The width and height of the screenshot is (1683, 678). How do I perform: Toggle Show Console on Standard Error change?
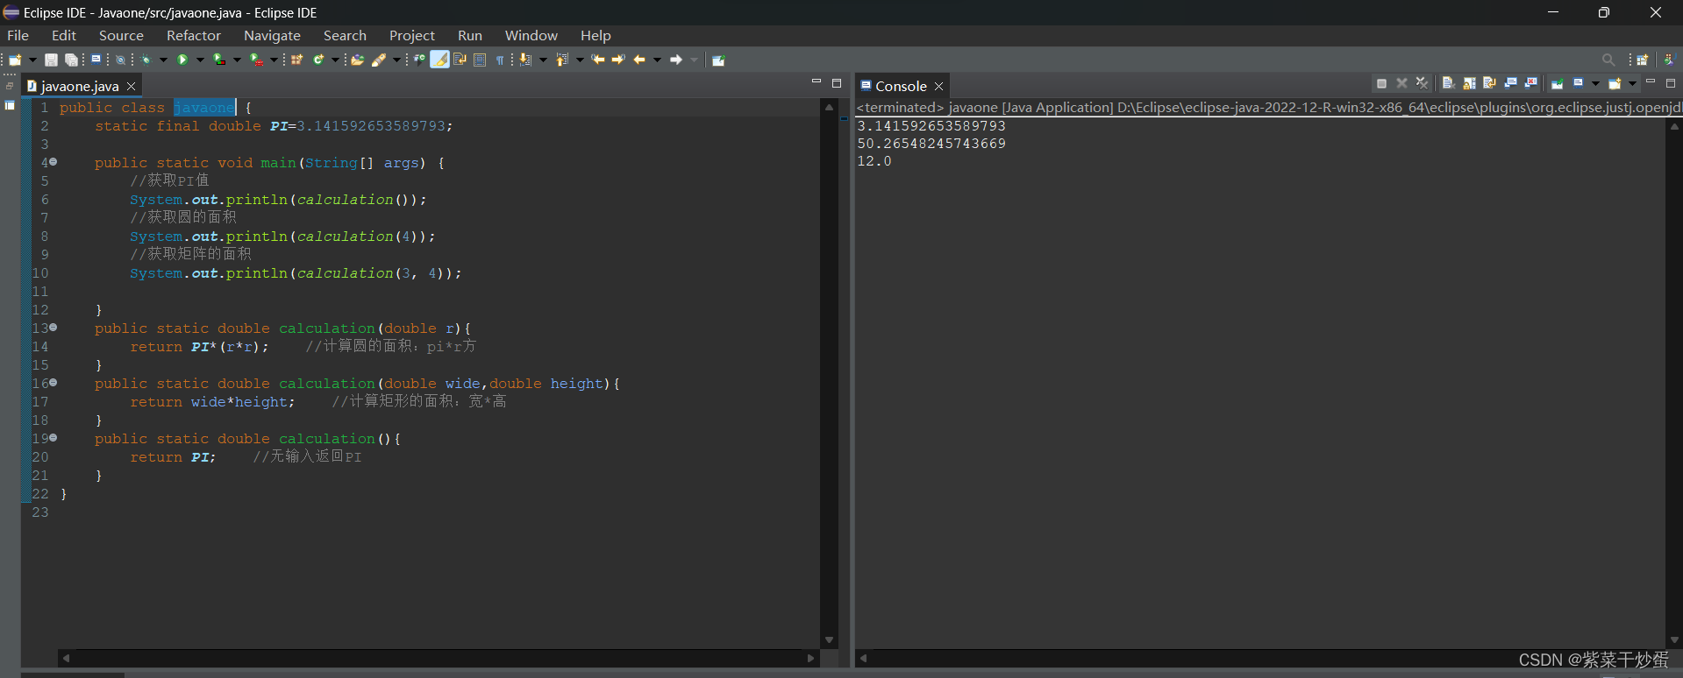(1530, 83)
